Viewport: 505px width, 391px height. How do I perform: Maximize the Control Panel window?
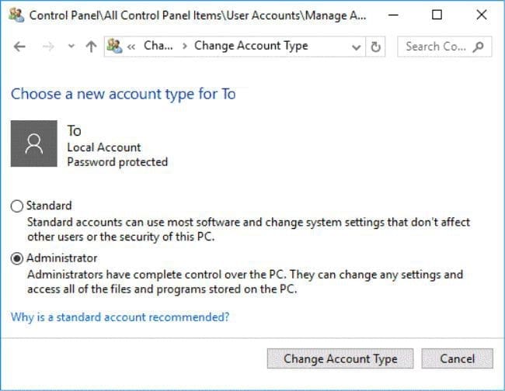(x=437, y=14)
